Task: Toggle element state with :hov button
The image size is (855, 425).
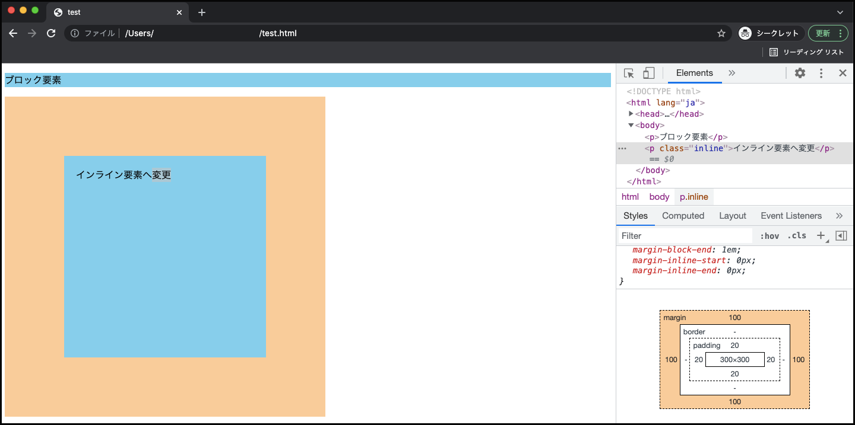Action: (769, 235)
